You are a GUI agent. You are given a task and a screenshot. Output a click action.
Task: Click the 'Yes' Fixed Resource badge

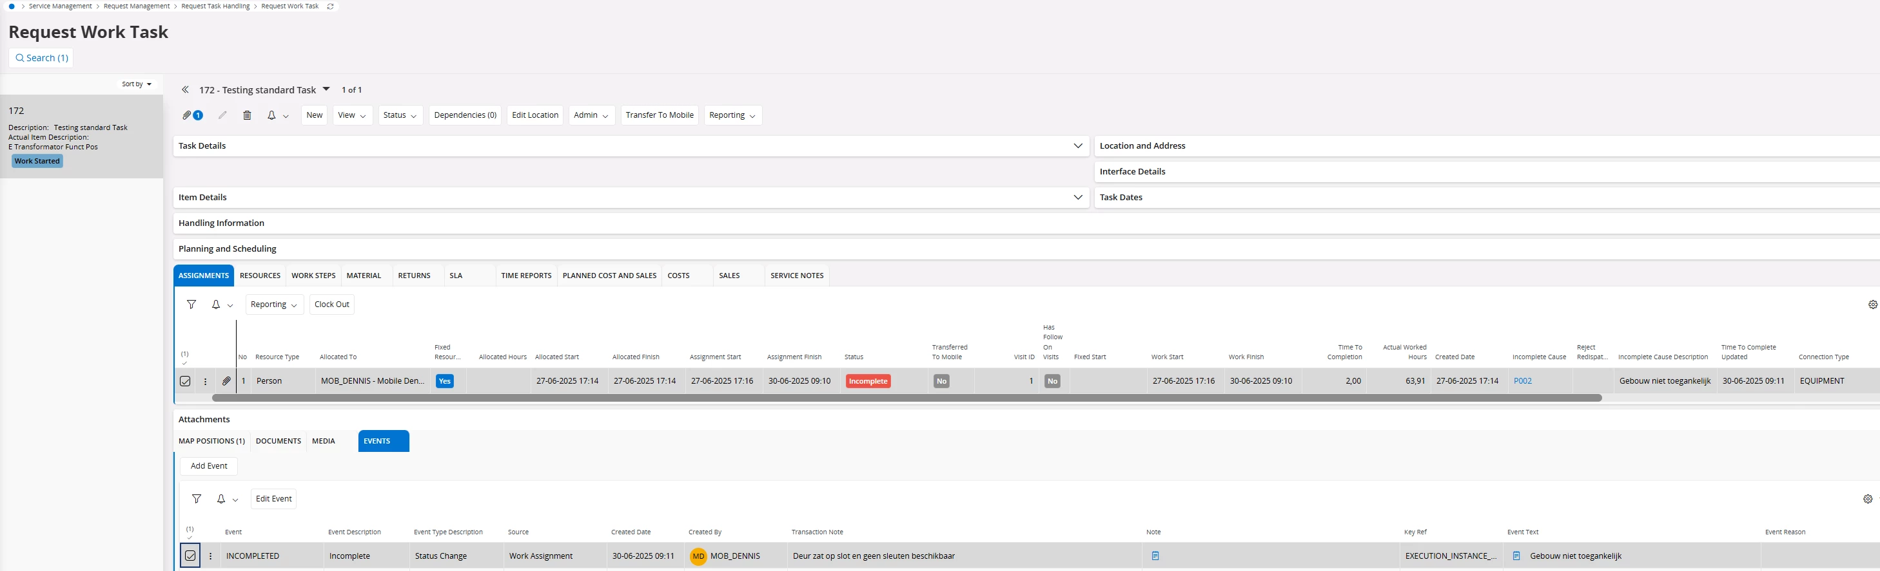click(x=444, y=381)
